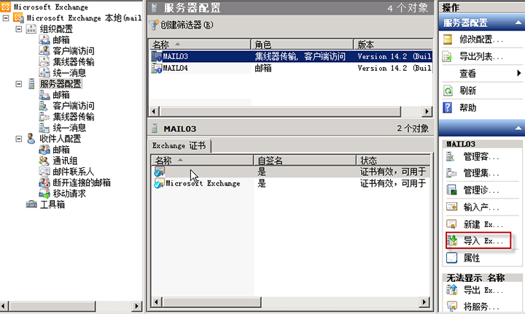
Task: Open 统一消息 under 组织配置
Action: 69,73
